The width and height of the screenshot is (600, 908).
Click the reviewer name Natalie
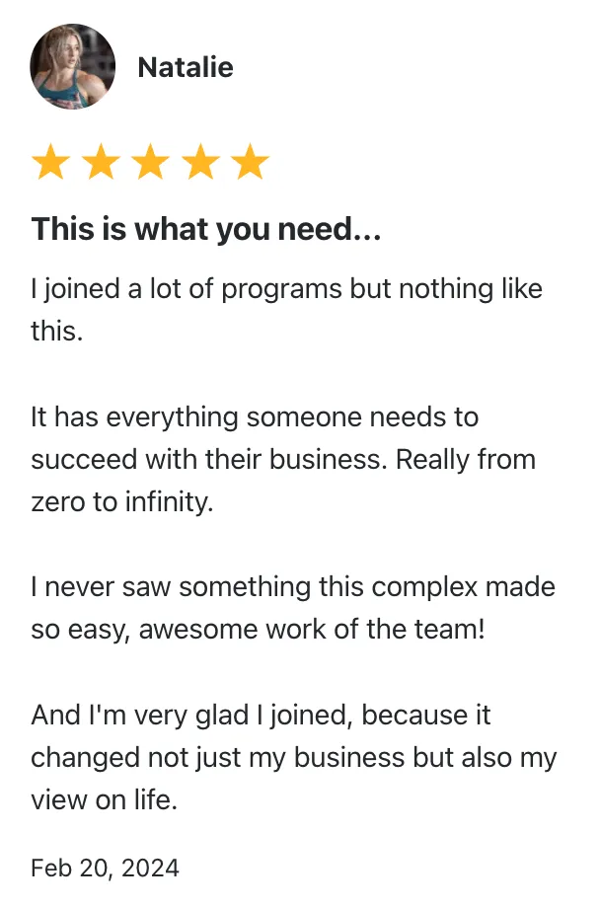coord(186,67)
